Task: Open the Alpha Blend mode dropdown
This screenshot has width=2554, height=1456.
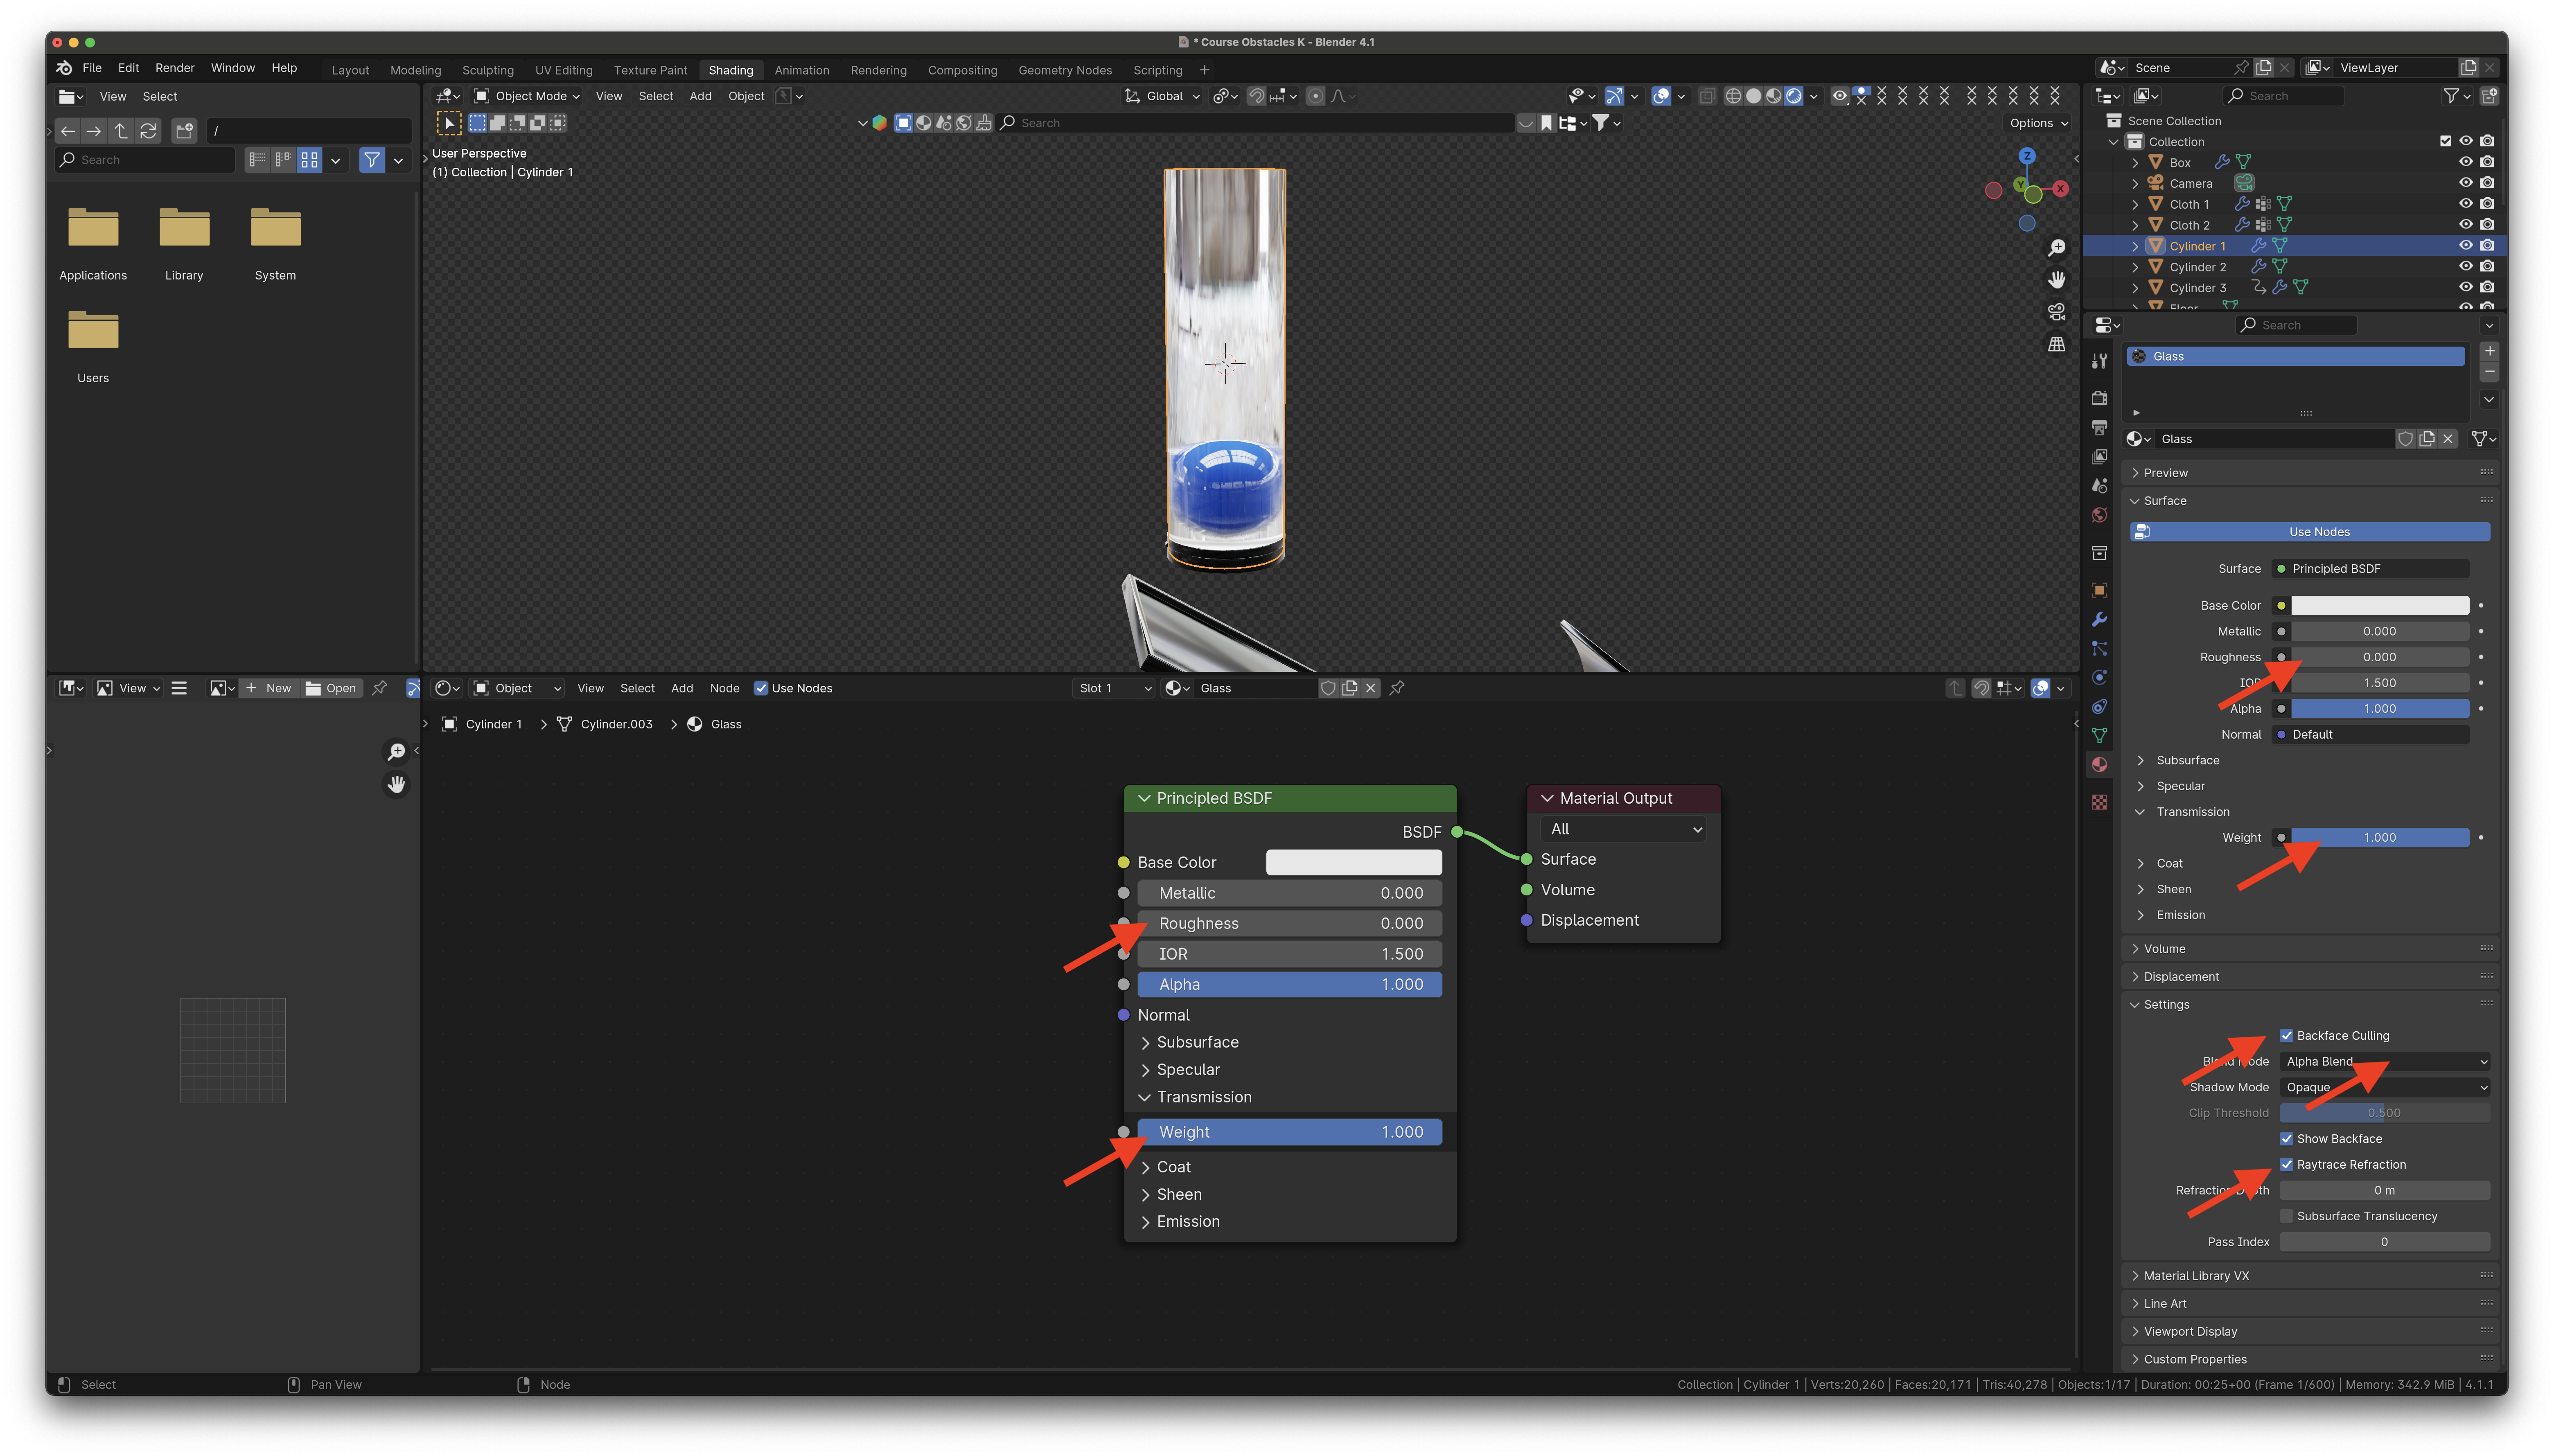Action: (x=2384, y=1061)
